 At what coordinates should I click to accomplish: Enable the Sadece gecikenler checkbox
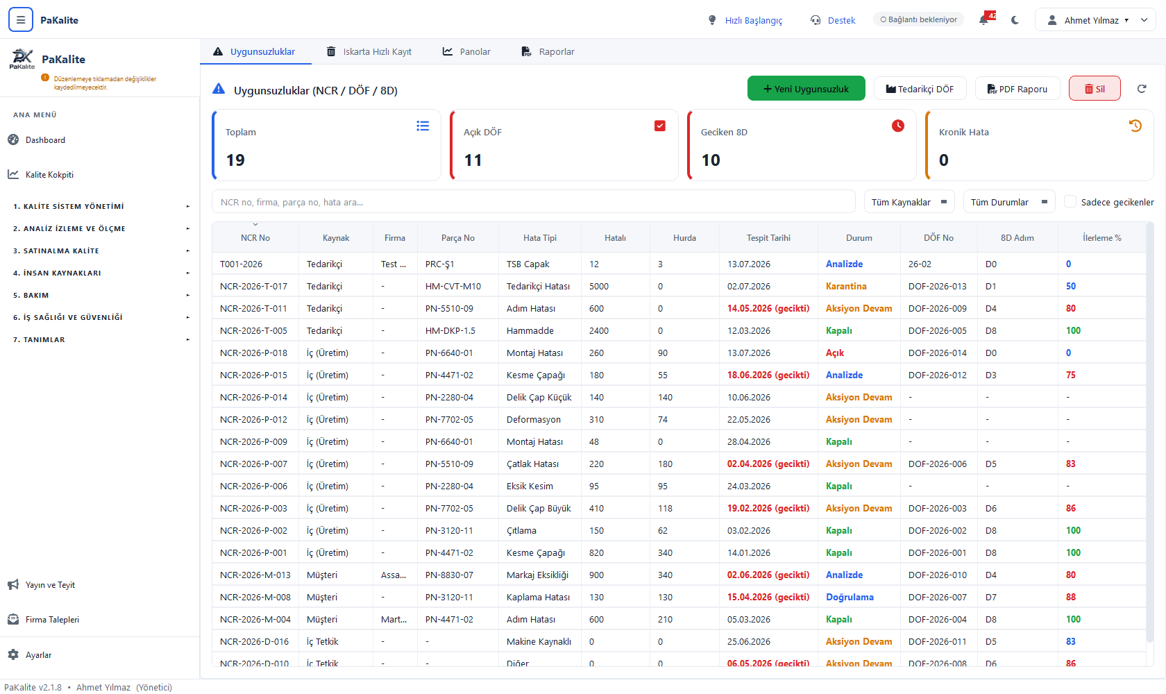tap(1070, 201)
